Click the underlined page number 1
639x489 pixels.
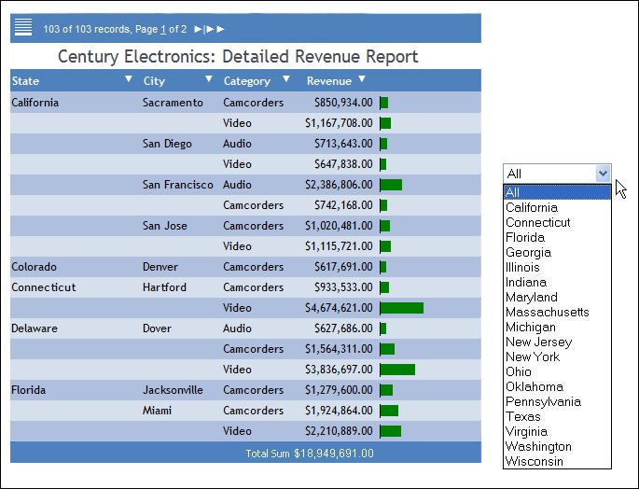click(163, 29)
